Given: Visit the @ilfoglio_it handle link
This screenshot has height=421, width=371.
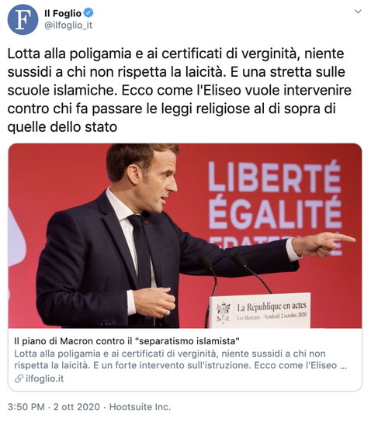Looking at the screenshot, I should click(x=68, y=26).
